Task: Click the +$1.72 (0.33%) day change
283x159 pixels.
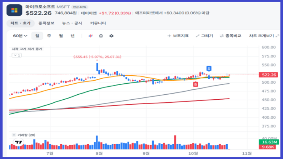Action: (x=115, y=13)
